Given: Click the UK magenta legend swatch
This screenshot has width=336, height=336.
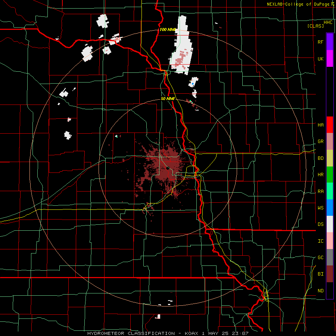Looking at the screenshot, I should [330, 59].
